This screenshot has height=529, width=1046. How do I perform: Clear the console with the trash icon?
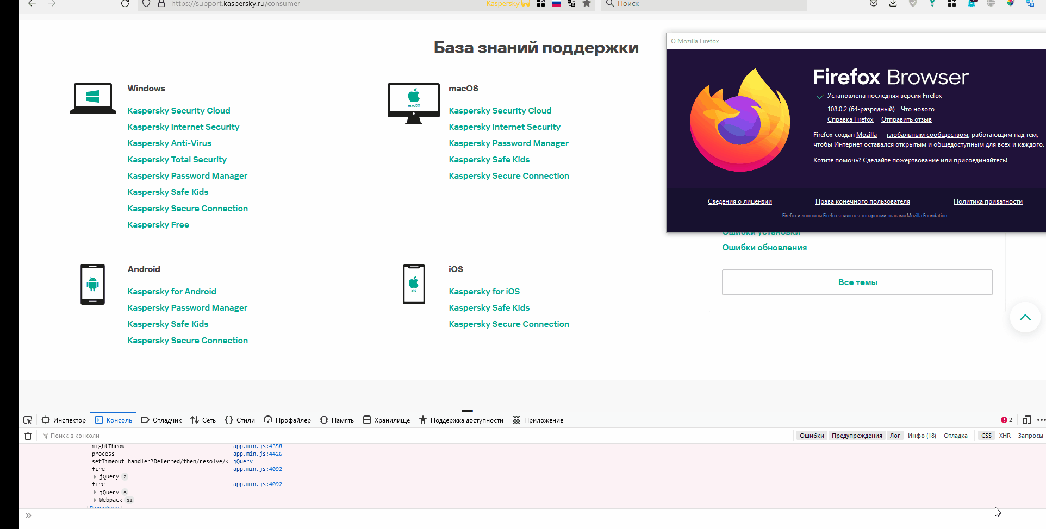click(x=28, y=436)
